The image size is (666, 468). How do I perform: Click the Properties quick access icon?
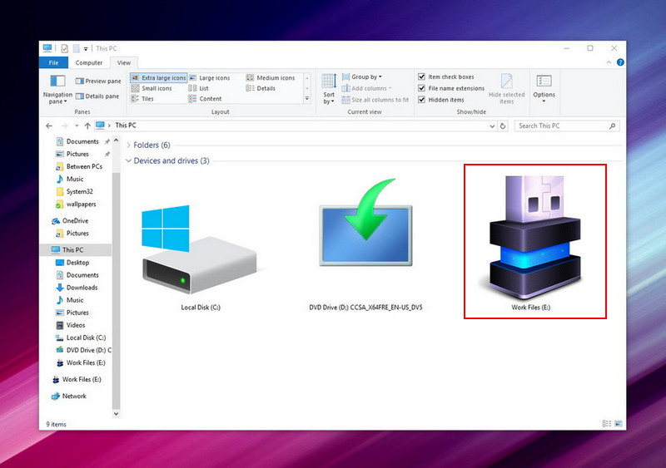(65, 48)
